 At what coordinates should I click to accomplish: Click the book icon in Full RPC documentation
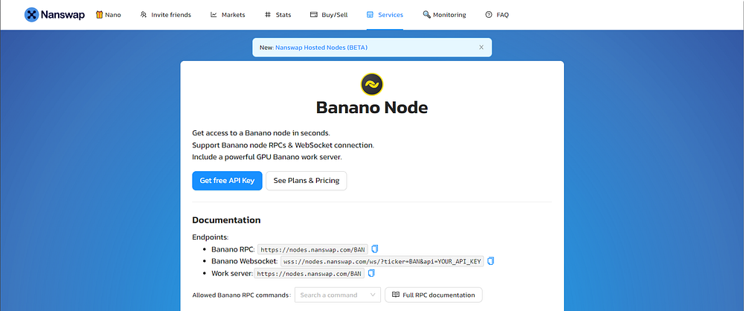point(396,295)
